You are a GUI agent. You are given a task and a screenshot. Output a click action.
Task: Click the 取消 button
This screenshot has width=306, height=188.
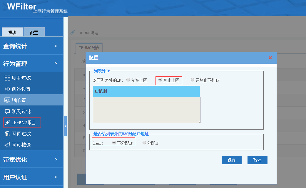click(x=257, y=160)
